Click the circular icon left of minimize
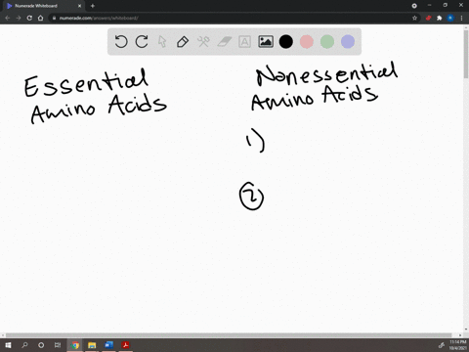 pyautogui.click(x=414, y=6)
